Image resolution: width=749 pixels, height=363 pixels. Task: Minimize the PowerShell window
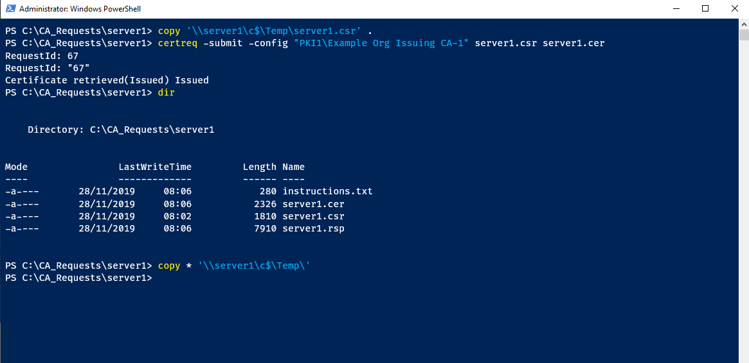pyautogui.click(x=676, y=9)
